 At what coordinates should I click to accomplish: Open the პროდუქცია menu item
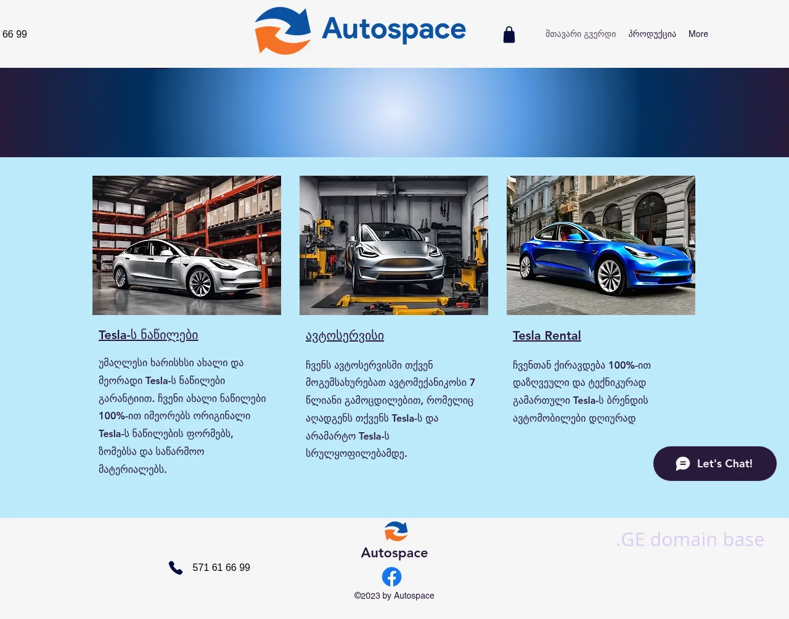click(x=652, y=34)
